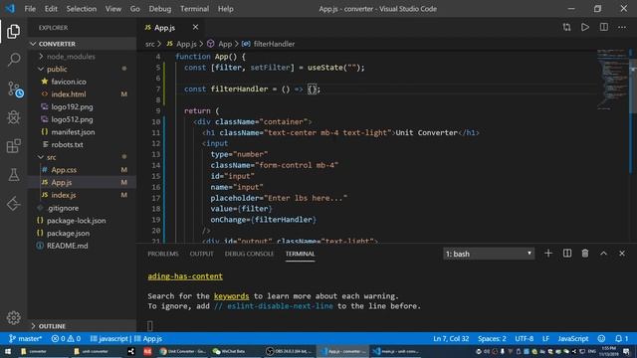Click the Open Changes compare icon
Viewport: 637px width, 358px height.
(x=566, y=27)
